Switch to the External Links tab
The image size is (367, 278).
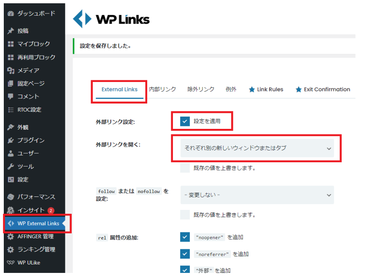(119, 90)
